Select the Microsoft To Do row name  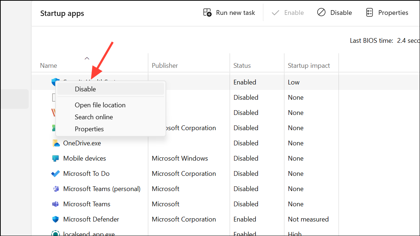pyautogui.click(x=86, y=174)
